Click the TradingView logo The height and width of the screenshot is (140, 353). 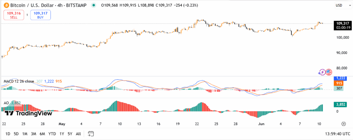[x=29, y=113]
